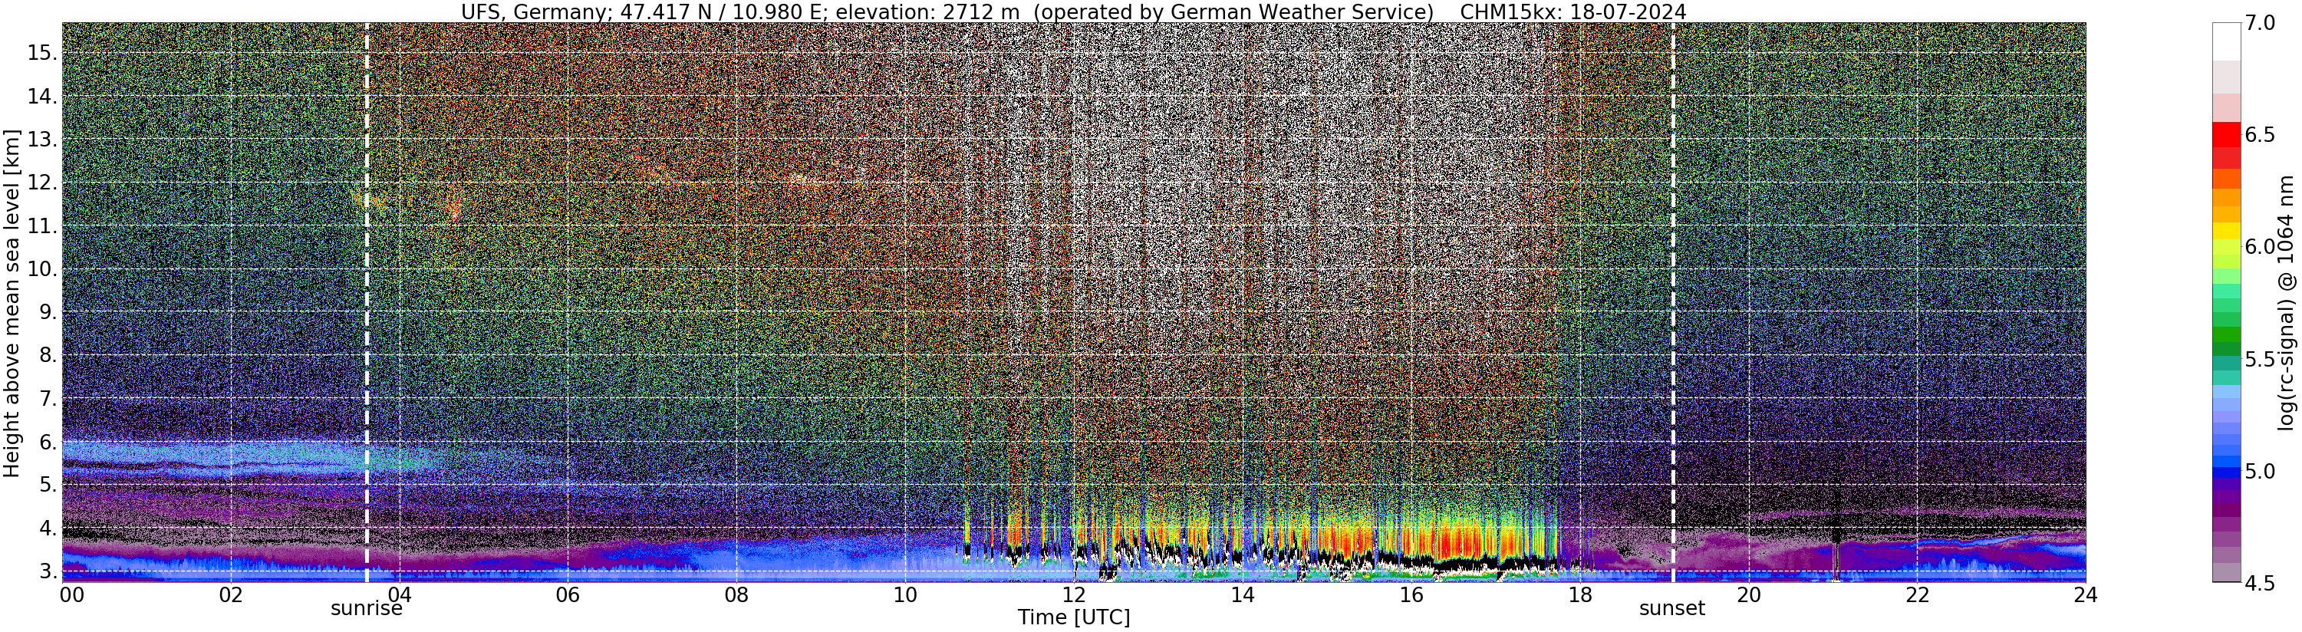Image resolution: width=2302 pixels, height=632 pixels.
Task: Click the 6. height tick label
Action: click(x=48, y=442)
